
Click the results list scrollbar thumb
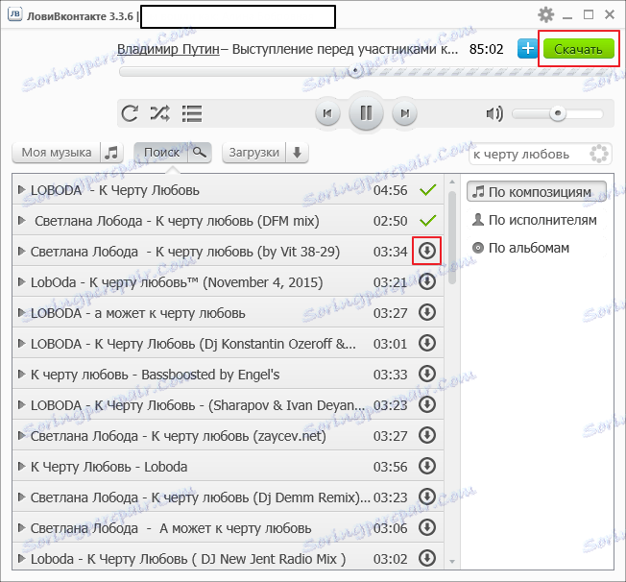452,237
